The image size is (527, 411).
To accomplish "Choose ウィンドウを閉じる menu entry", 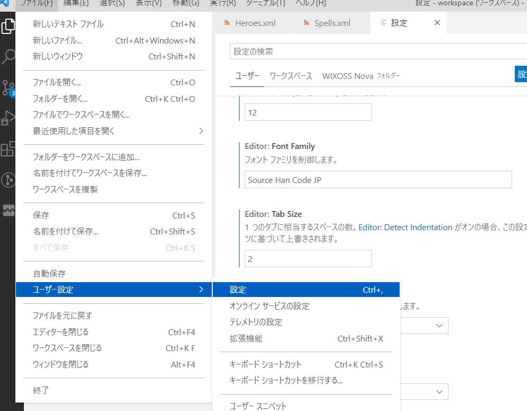I will tap(114, 364).
